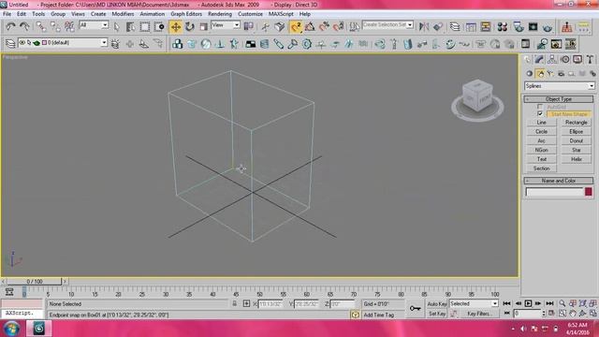Click the object name input field
This screenshot has height=337, width=599.
554,192
